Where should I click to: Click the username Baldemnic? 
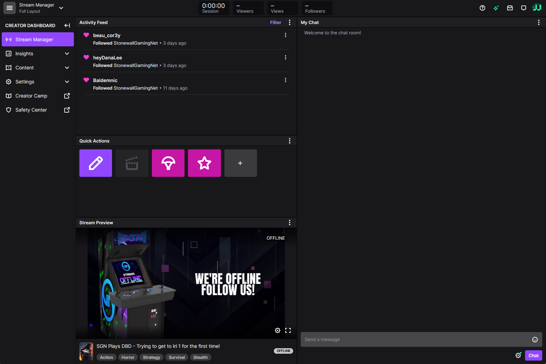[x=105, y=80]
